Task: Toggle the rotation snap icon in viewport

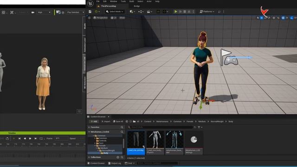Action: [x=291, y=18]
